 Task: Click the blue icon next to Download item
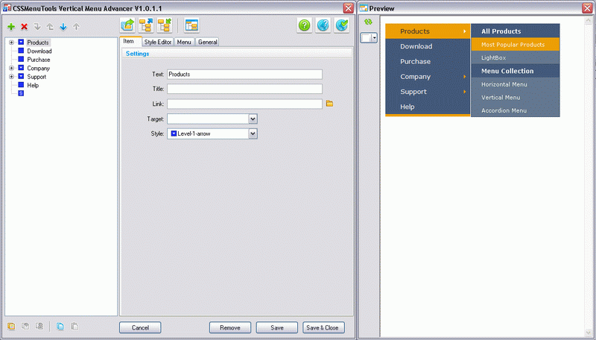pos(21,51)
